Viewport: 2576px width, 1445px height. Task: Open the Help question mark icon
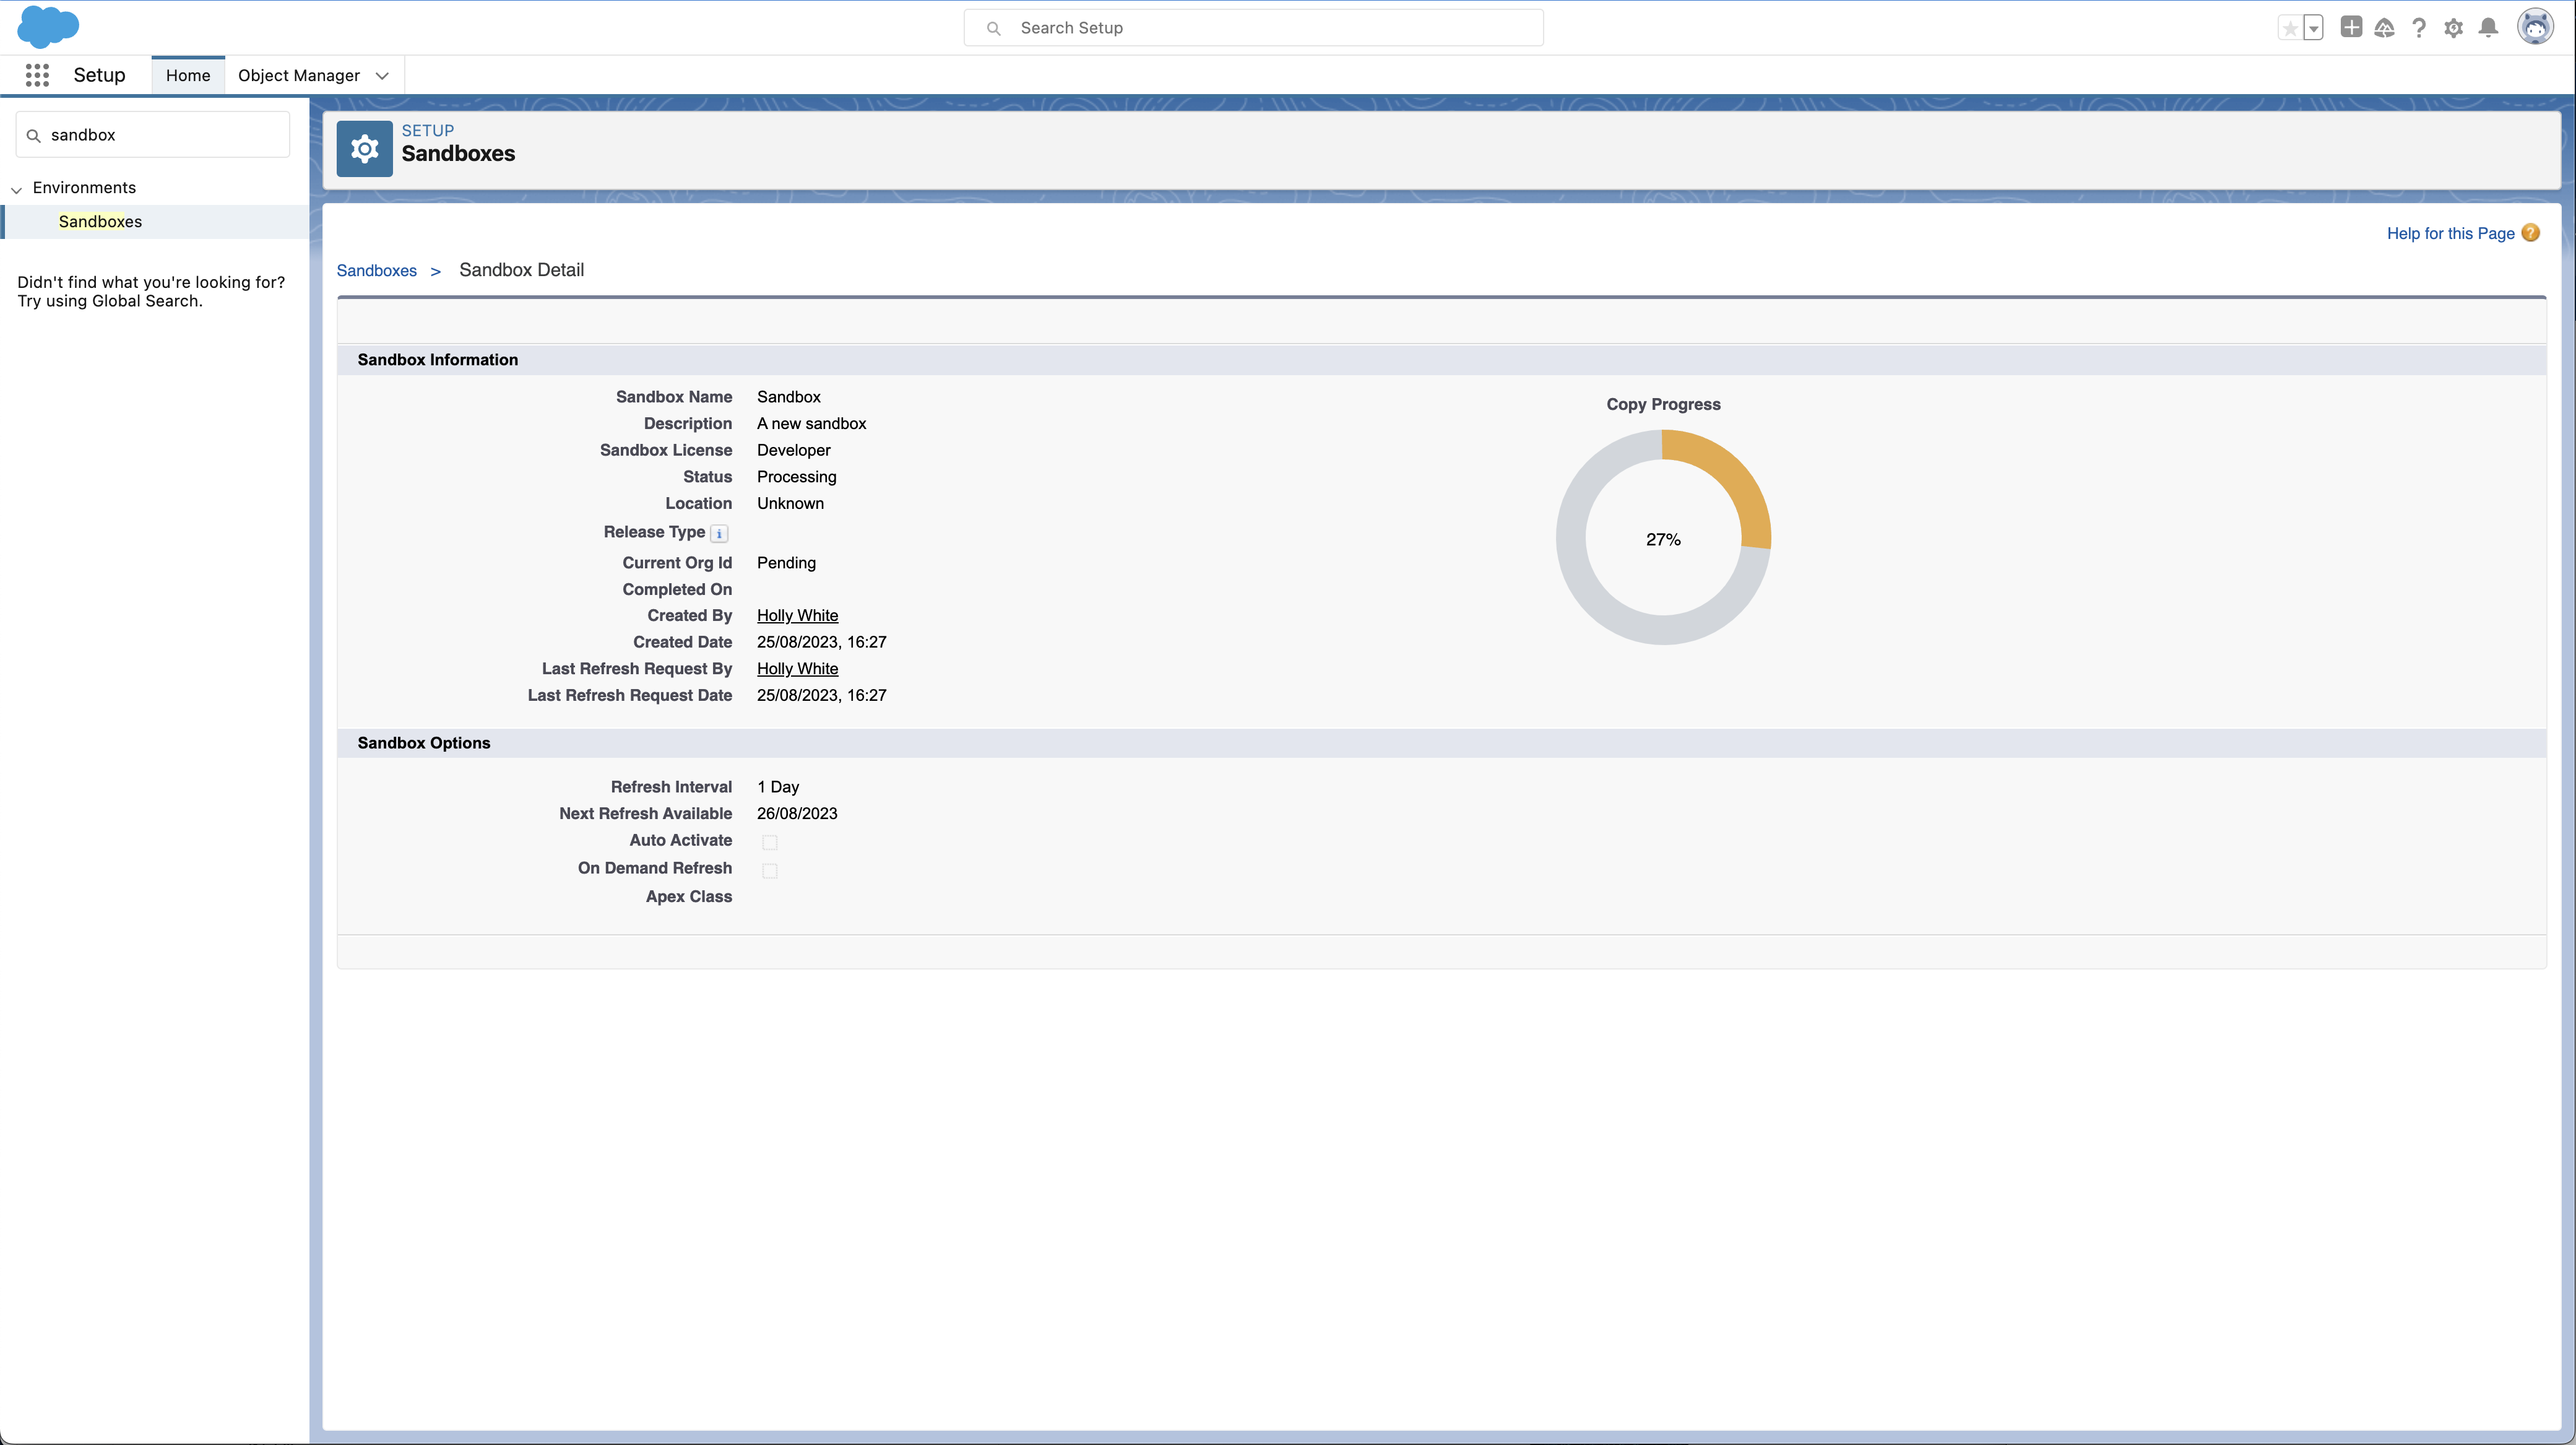[2419, 28]
